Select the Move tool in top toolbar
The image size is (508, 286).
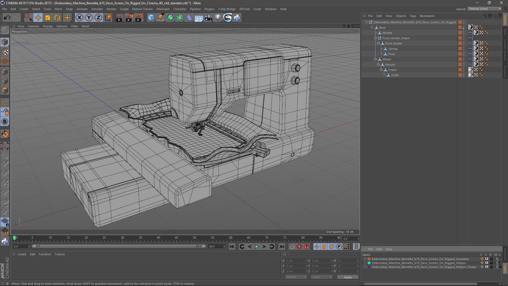coord(38,18)
